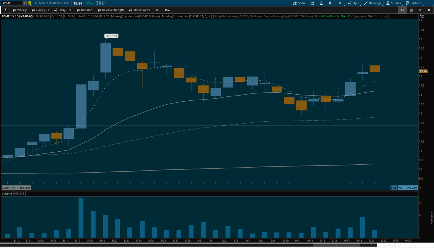Click the YTD +99.74% label
434x248 pixels.
408,188
